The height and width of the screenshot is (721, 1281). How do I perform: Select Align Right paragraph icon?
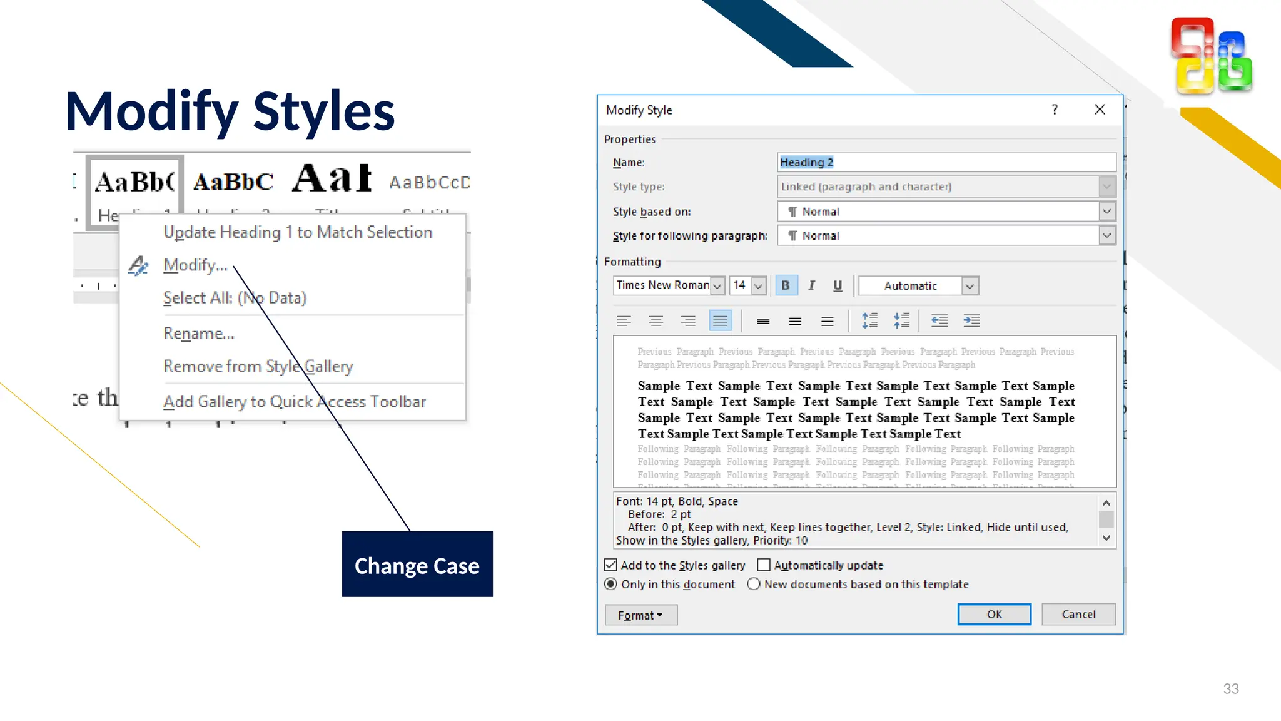point(688,321)
